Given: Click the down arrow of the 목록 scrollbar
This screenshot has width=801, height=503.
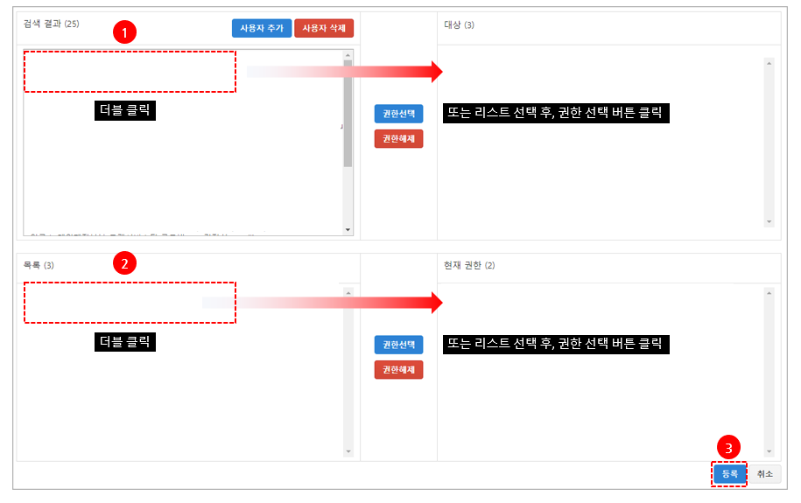Looking at the screenshot, I should [x=348, y=451].
